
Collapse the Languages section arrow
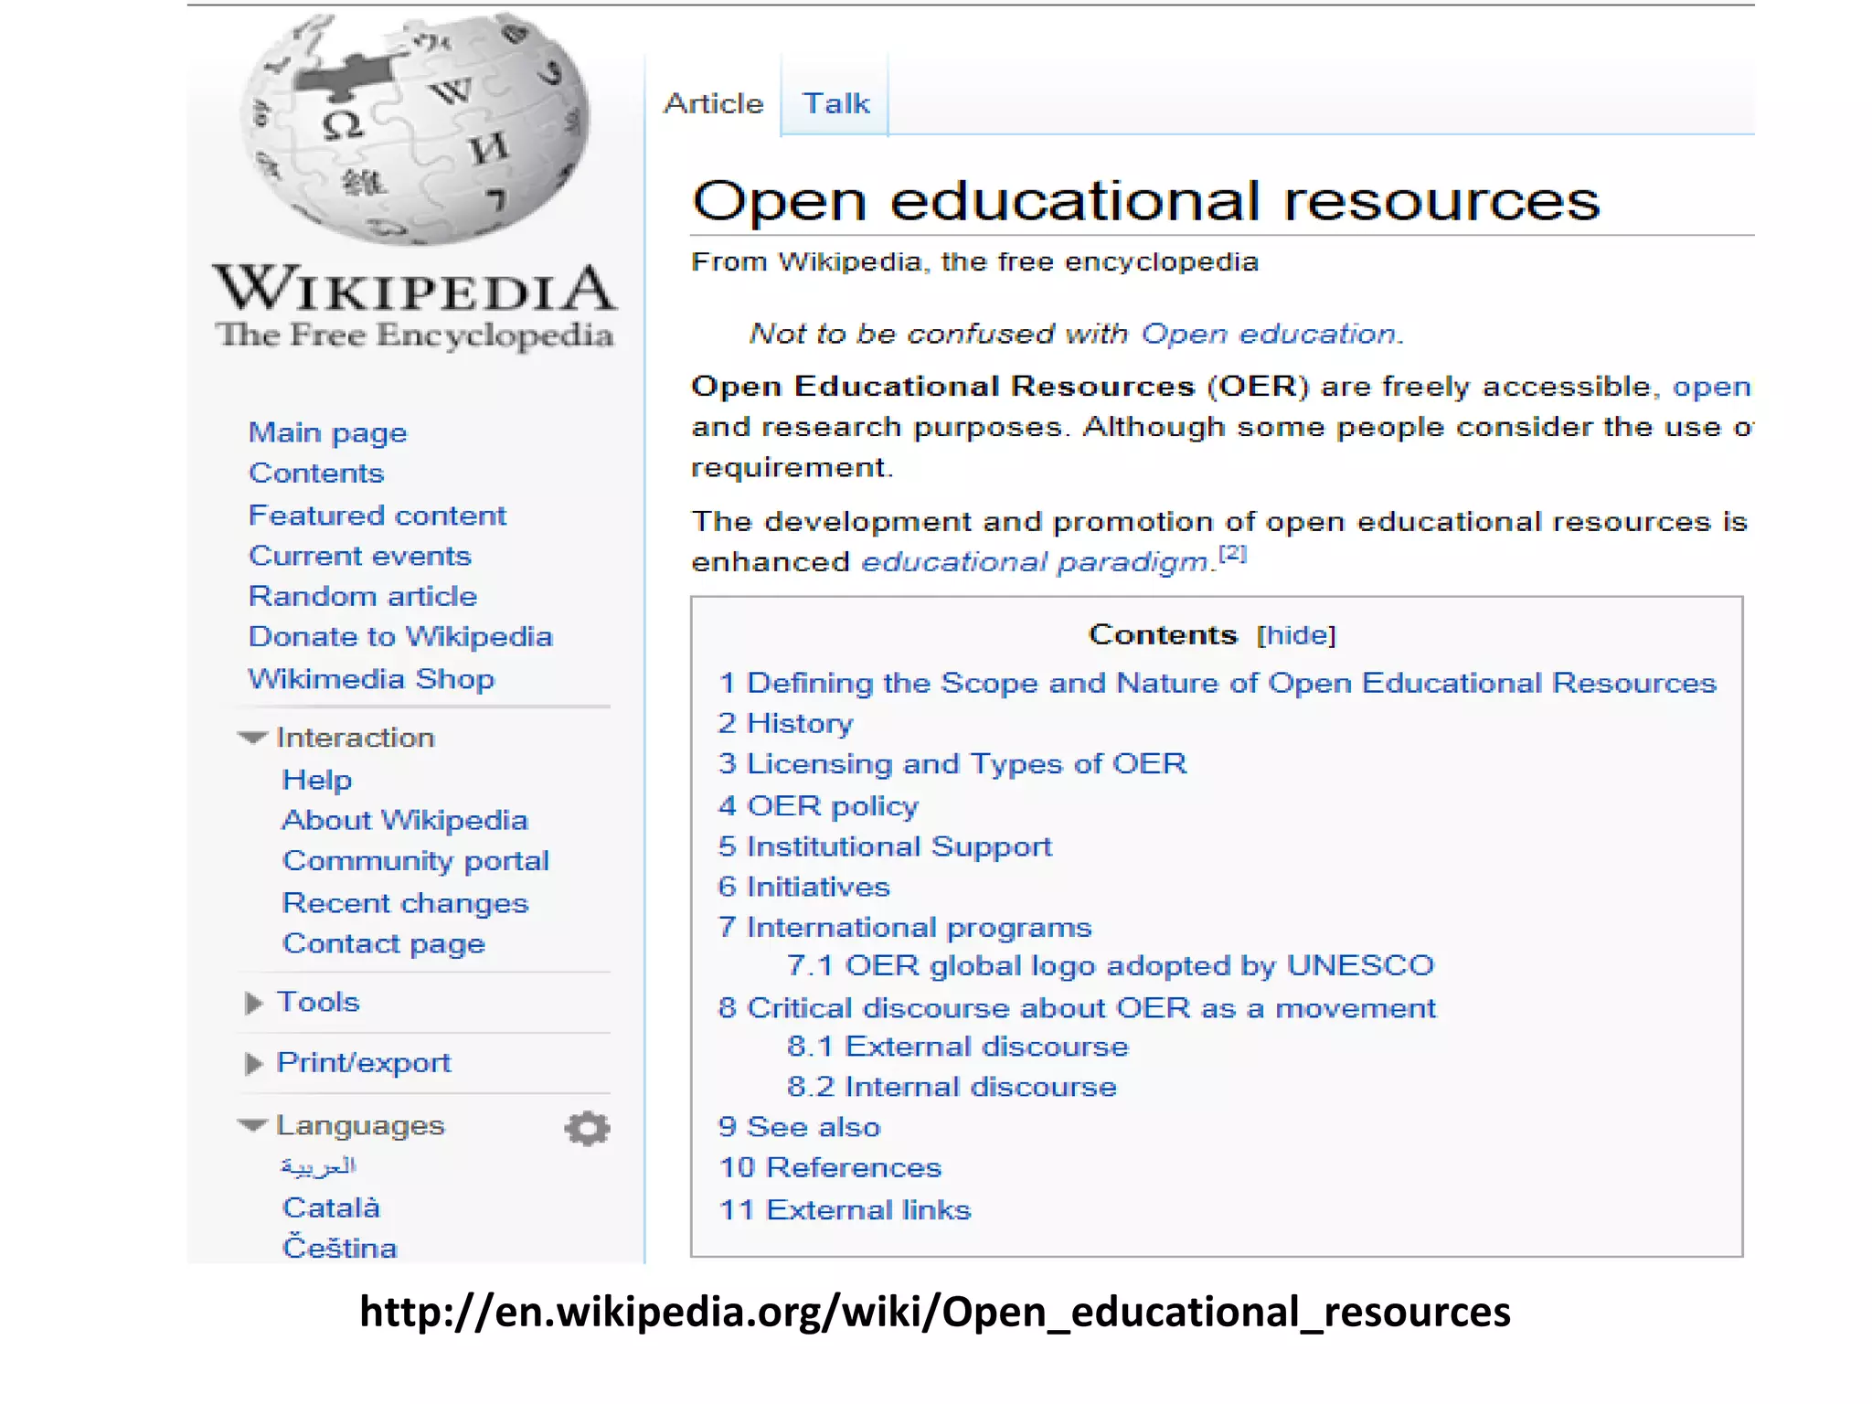pyautogui.click(x=252, y=1125)
